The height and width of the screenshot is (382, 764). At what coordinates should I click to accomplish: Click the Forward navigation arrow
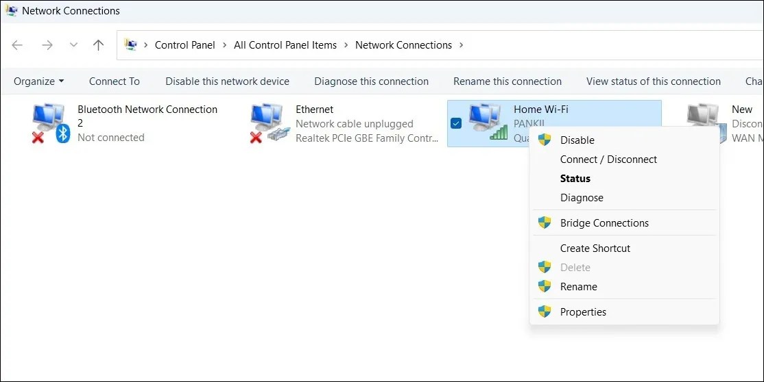47,45
